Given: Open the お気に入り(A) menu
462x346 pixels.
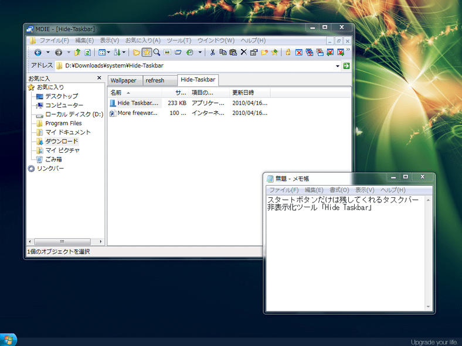Looking at the screenshot, I should (x=143, y=40).
